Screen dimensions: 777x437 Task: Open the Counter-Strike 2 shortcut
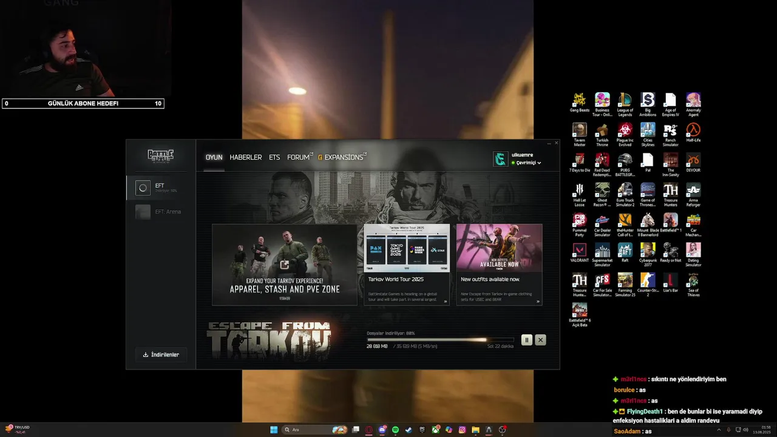click(648, 285)
